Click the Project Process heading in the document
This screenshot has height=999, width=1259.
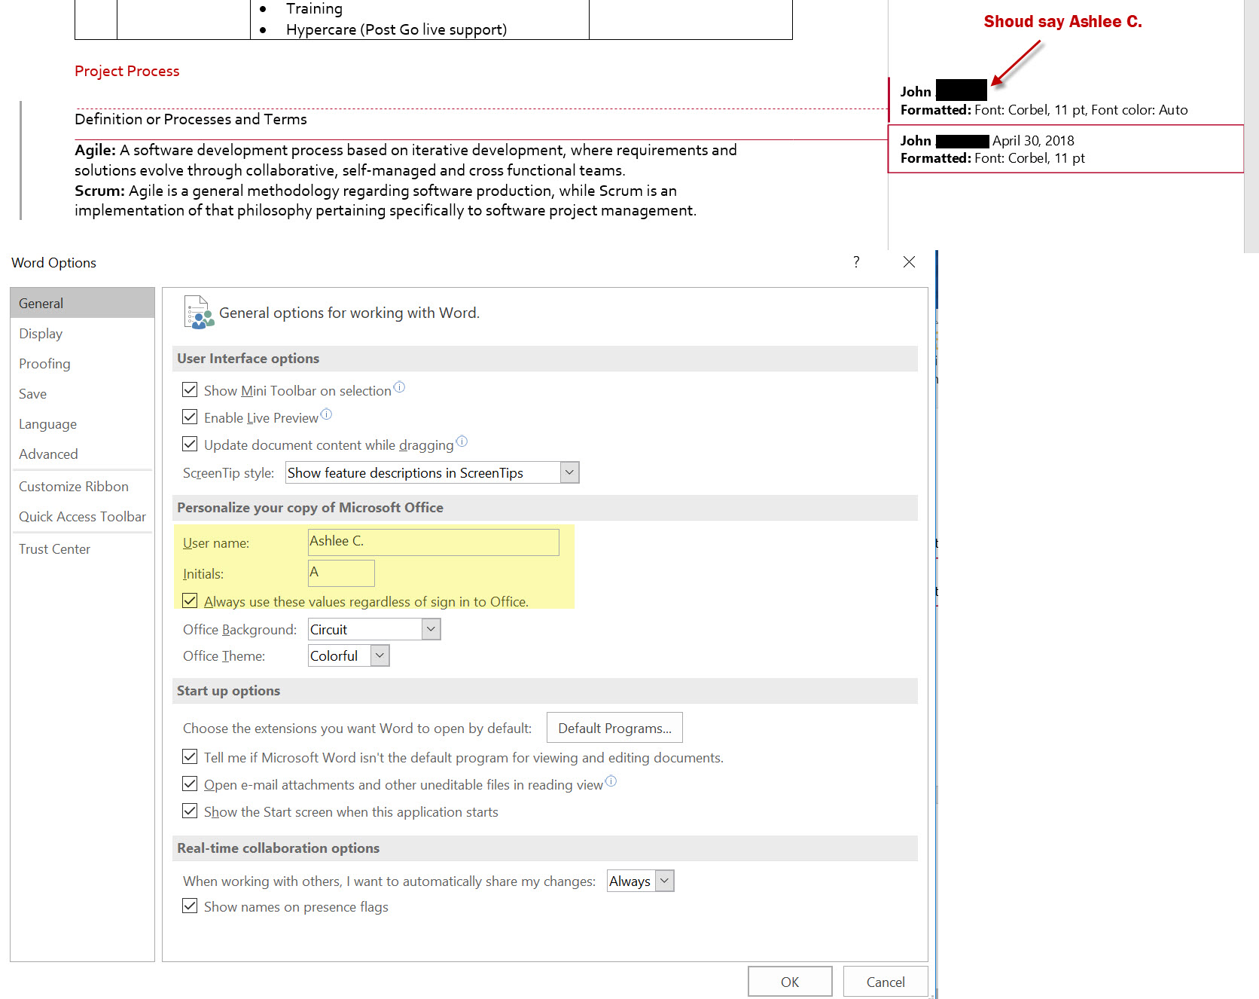[x=127, y=71]
